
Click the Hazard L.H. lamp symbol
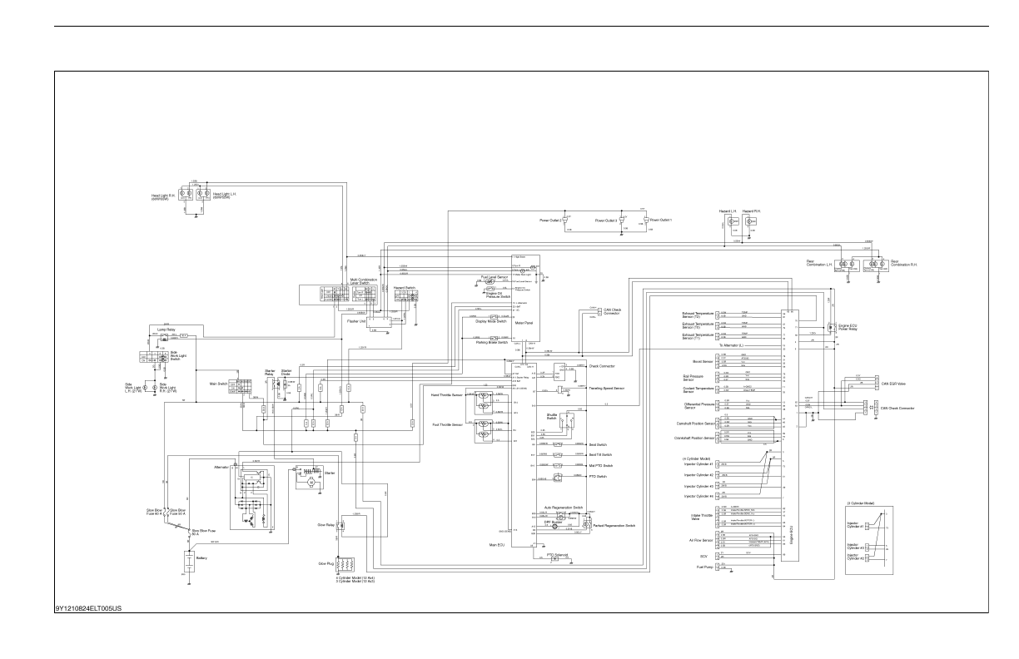point(732,223)
